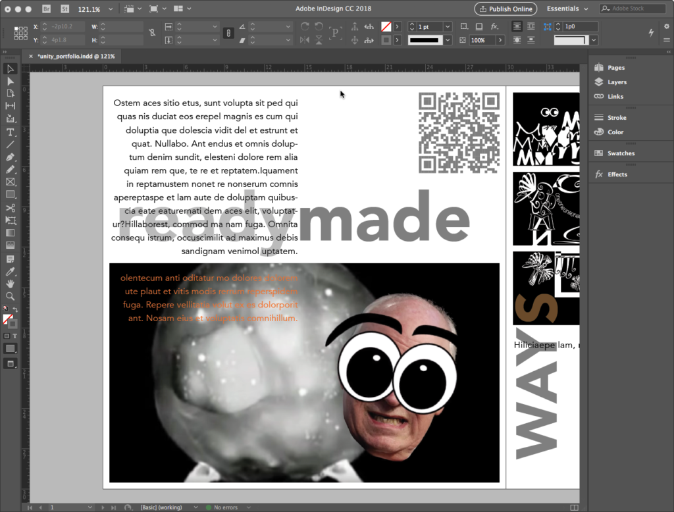Select the Type tool
Screen dimensions: 674x512
(x=11, y=132)
